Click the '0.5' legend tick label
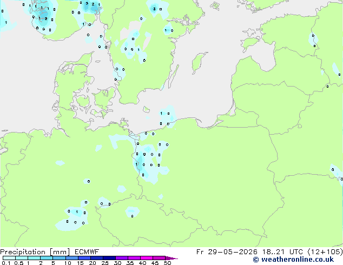Screen dimensions: 343x265 pos(19,263)
